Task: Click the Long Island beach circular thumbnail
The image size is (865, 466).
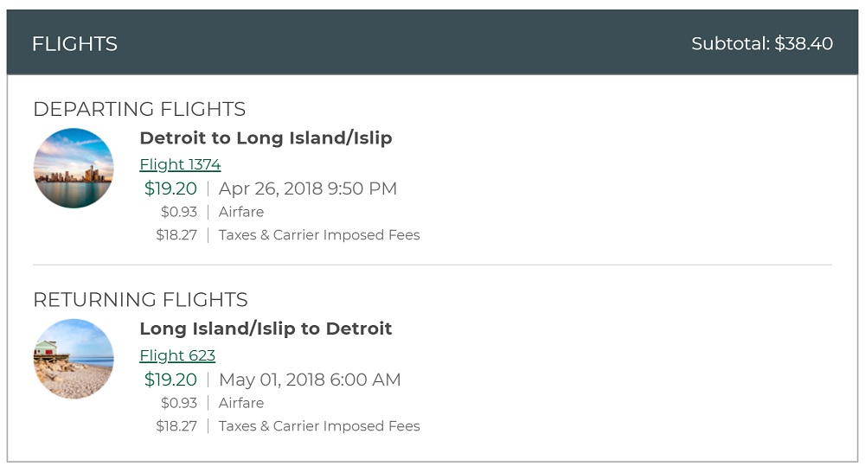Action: coord(74,359)
